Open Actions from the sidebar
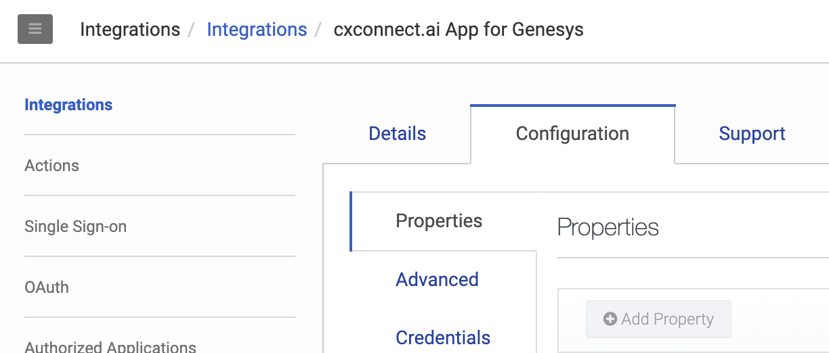The height and width of the screenshot is (353, 829). 51,166
